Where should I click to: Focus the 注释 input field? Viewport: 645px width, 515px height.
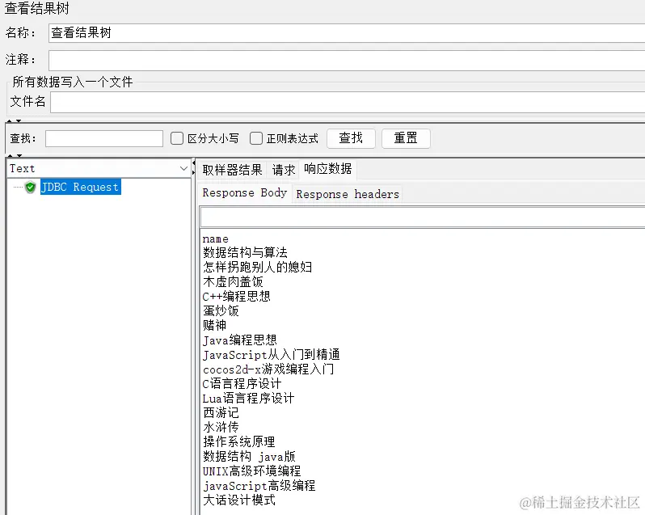point(347,61)
